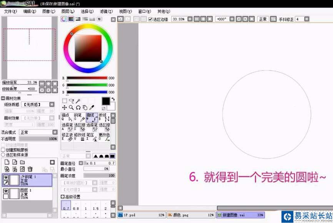Viewport: 333px width, 223px height.
Task: Click the undo arrow in the toolbar
Action: (x=120, y=19)
